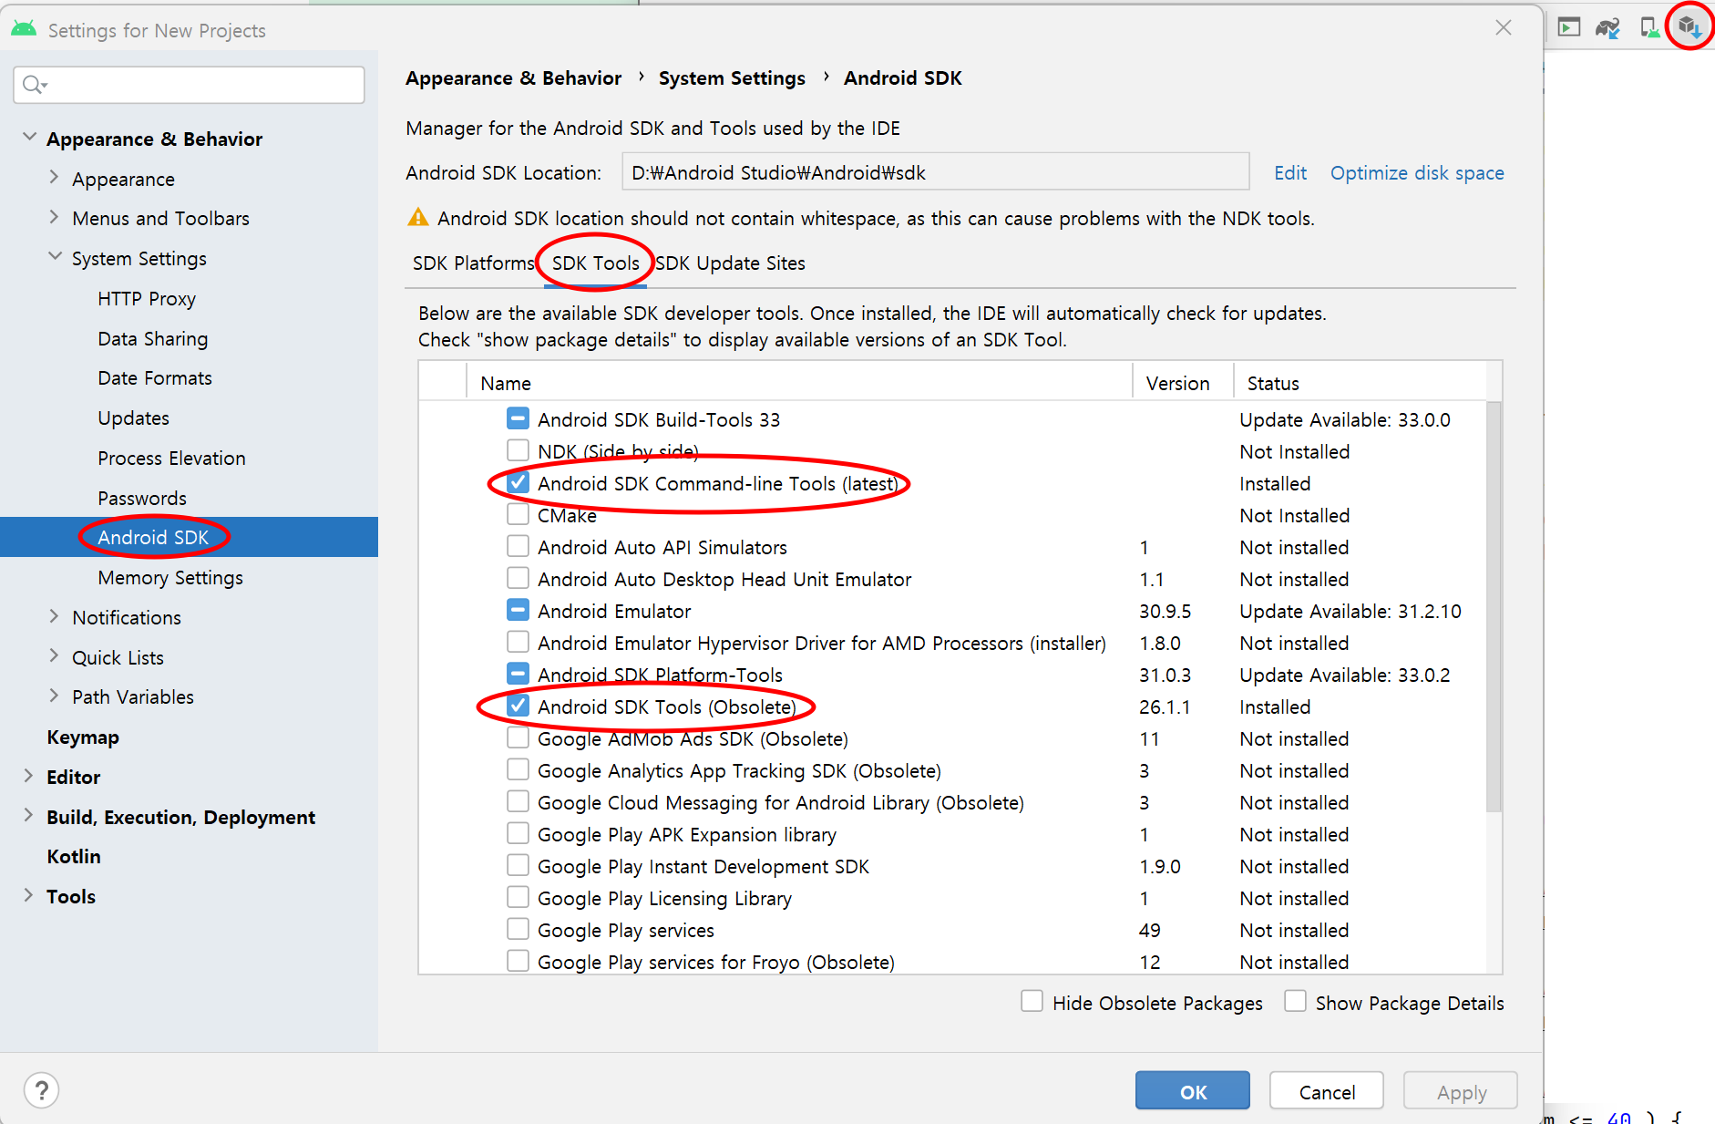
Task: Close the Settings for New Projects dialog
Action: pyautogui.click(x=1504, y=28)
